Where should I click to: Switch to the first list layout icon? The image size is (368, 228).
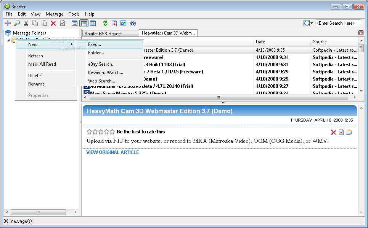[74, 23]
